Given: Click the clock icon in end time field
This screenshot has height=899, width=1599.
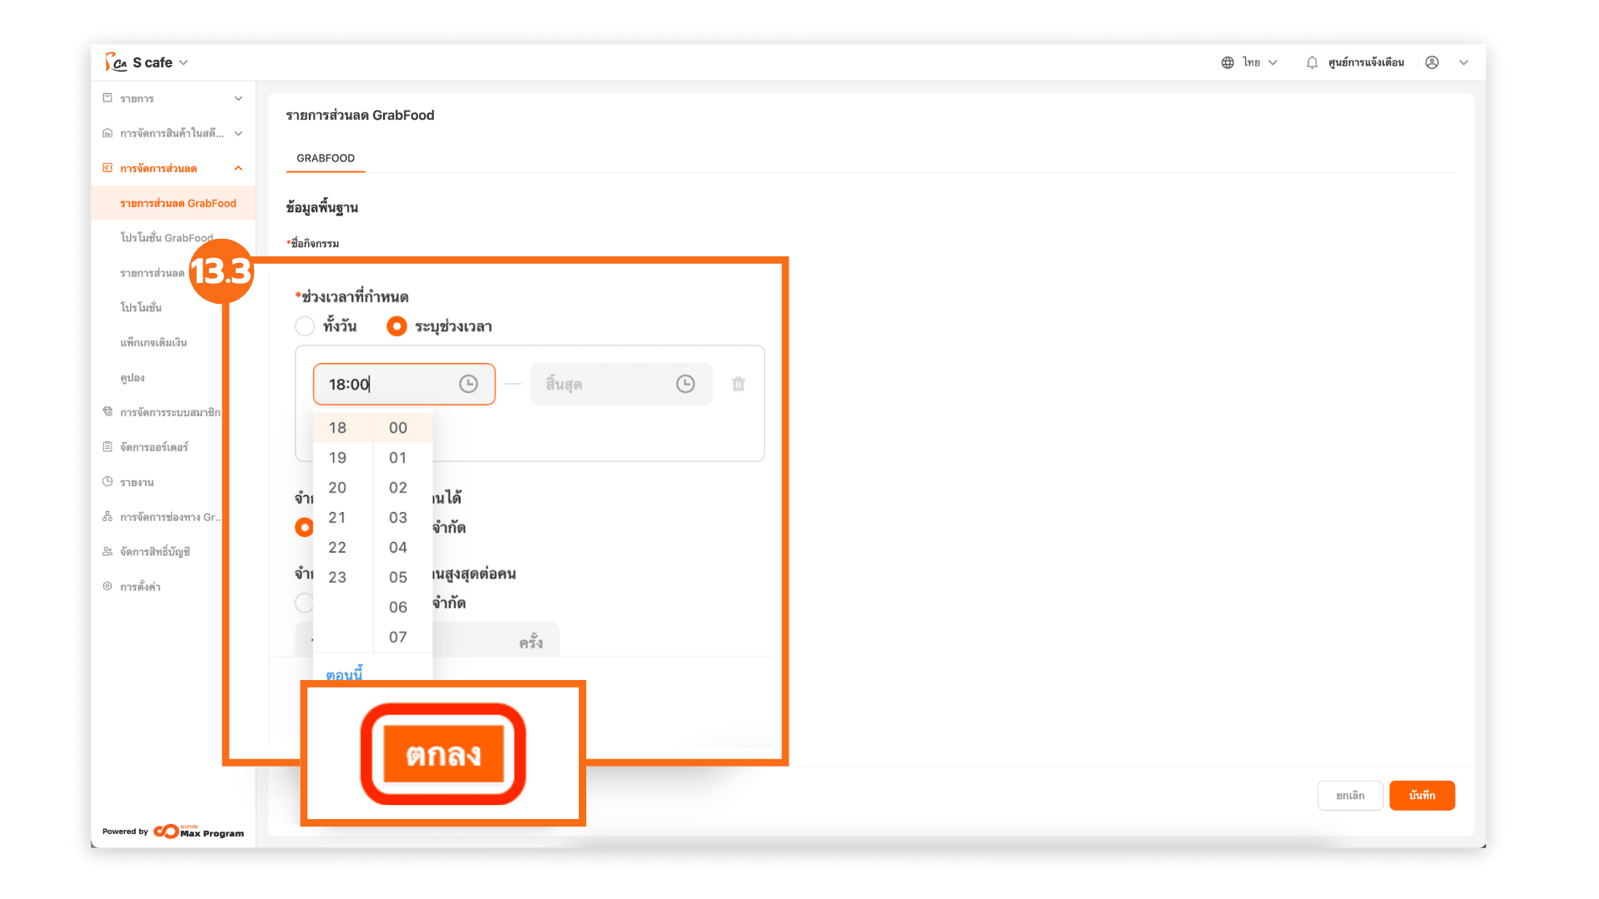Looking at the screenshot, I should (x=685, y=384).
